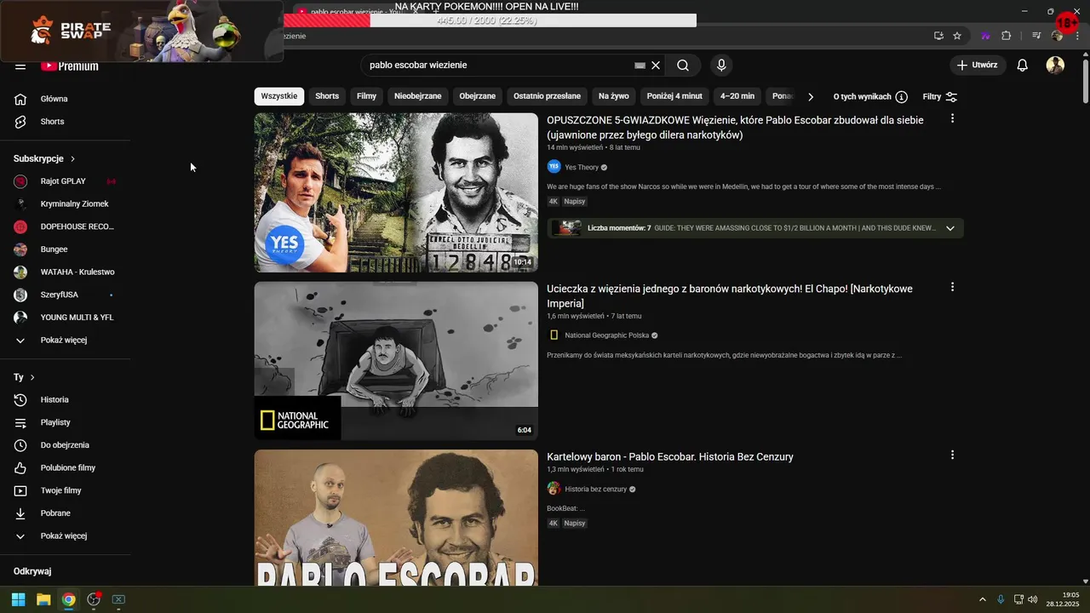The height and width of the screenshot is (613, 1090).
Task: Expand the Ty section arrow
Action: coord(32,377)
